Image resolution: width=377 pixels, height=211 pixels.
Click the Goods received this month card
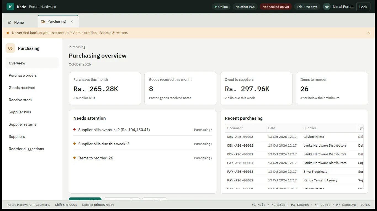(180, 89)
